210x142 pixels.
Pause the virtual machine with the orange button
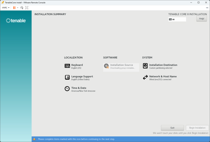[x=14, y=8]
